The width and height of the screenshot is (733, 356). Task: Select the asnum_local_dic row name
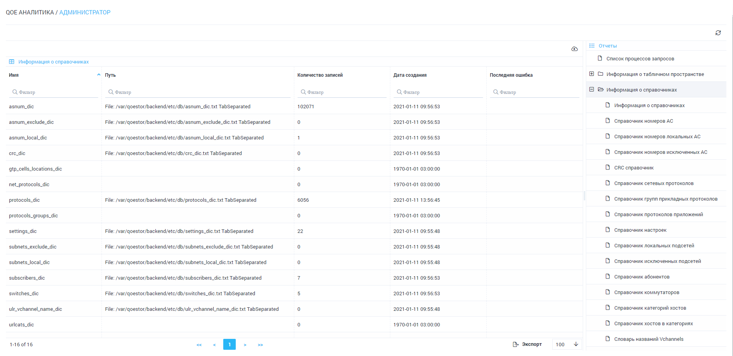pyautogui.click(x=28, y=137)
